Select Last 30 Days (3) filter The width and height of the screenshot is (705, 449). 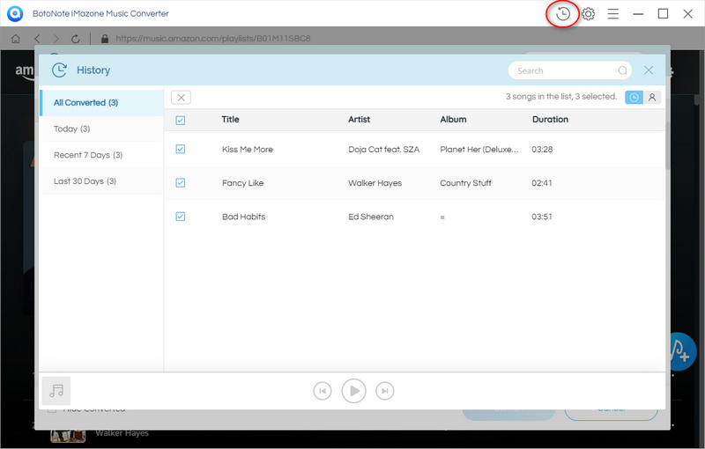102,181
